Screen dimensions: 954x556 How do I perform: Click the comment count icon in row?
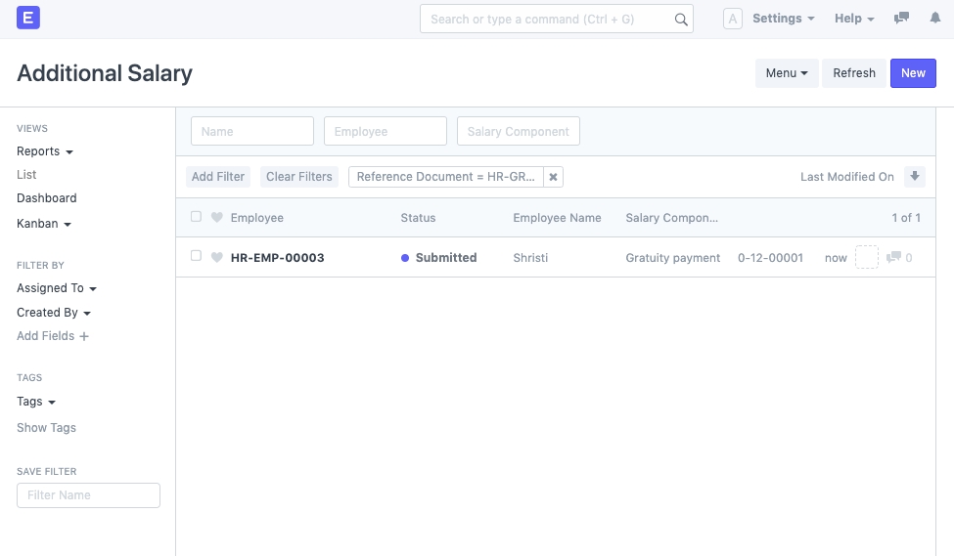point(894,258)
